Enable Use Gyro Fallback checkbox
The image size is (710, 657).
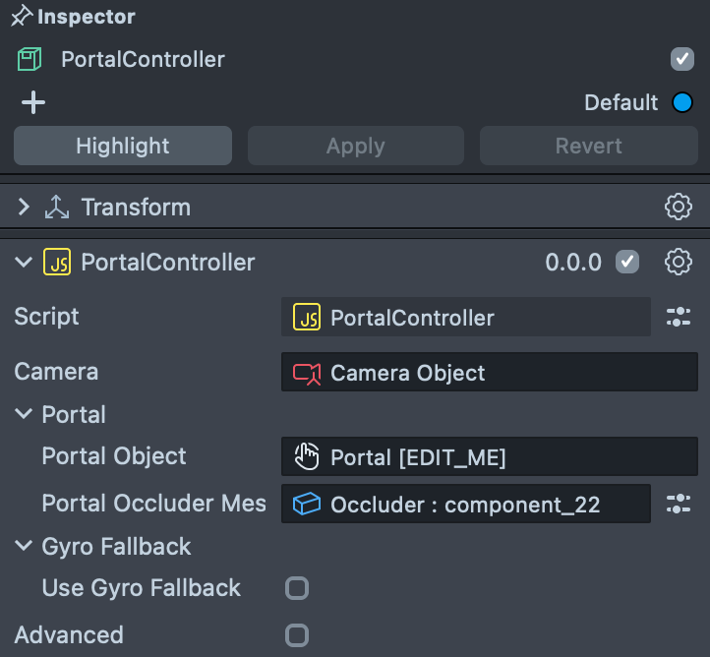click(x=297, y=588)
